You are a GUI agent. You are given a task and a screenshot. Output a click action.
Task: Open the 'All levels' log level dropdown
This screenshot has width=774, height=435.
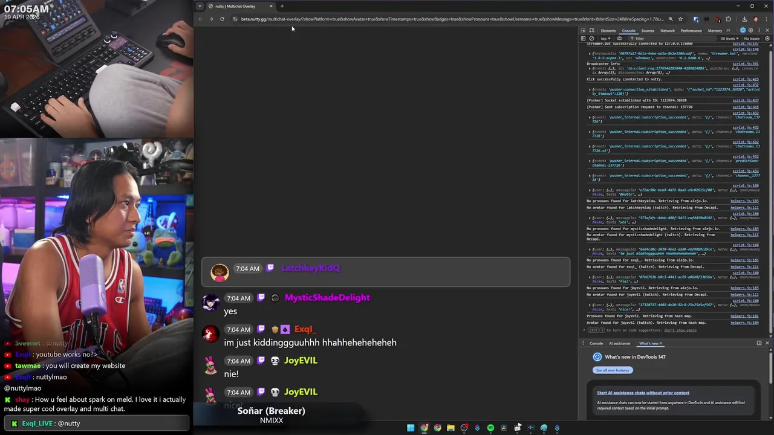730,39
